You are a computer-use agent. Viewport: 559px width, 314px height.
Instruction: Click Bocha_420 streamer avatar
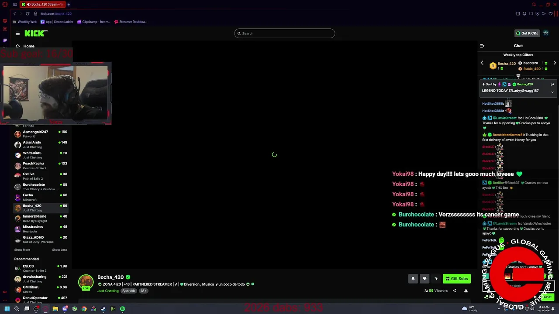86,282
